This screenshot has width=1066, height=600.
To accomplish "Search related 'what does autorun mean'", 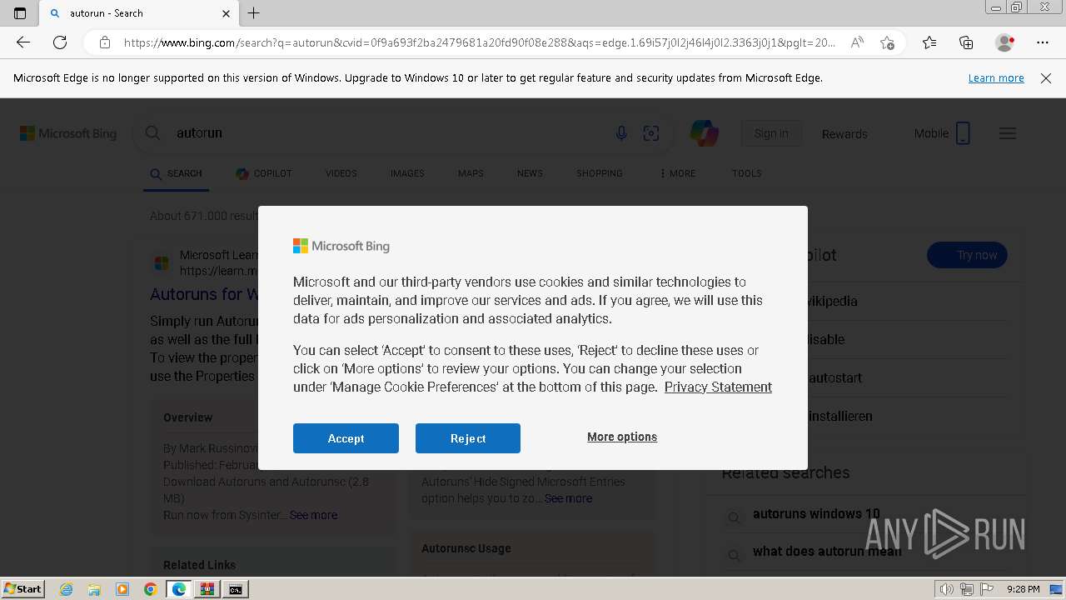I will tap(827, 551).
